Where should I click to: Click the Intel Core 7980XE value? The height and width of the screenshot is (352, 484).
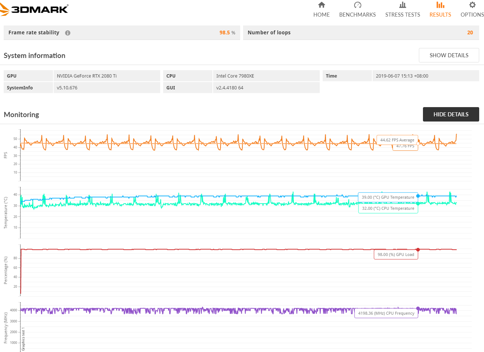[x=235, y=76]
